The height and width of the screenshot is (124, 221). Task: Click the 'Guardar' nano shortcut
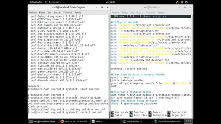point(137,112)
